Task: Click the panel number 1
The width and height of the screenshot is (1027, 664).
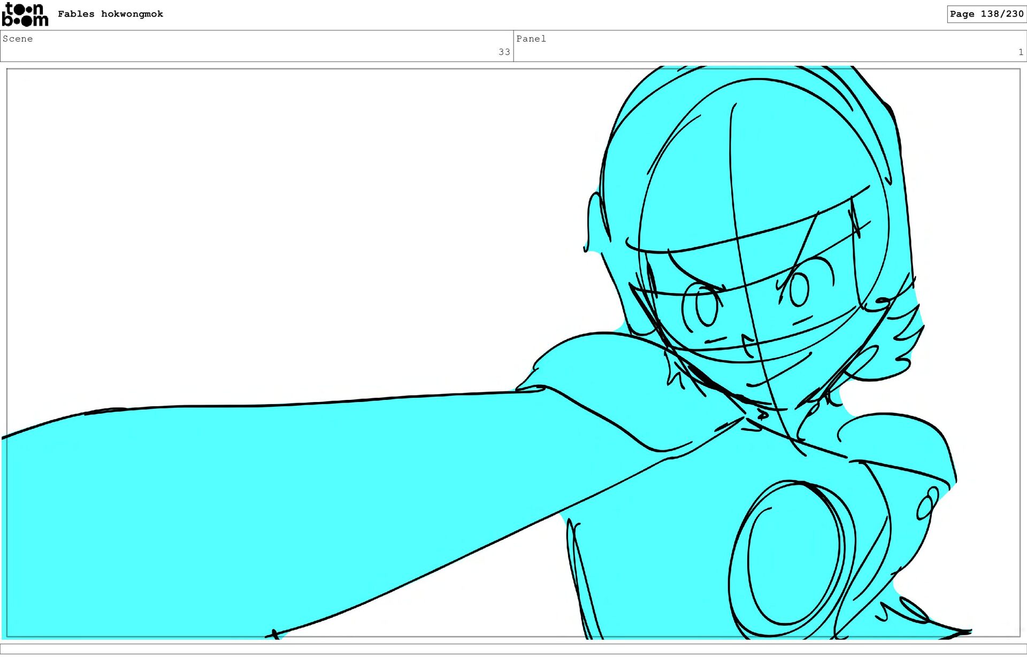Action: click(x=1020, y=52)
